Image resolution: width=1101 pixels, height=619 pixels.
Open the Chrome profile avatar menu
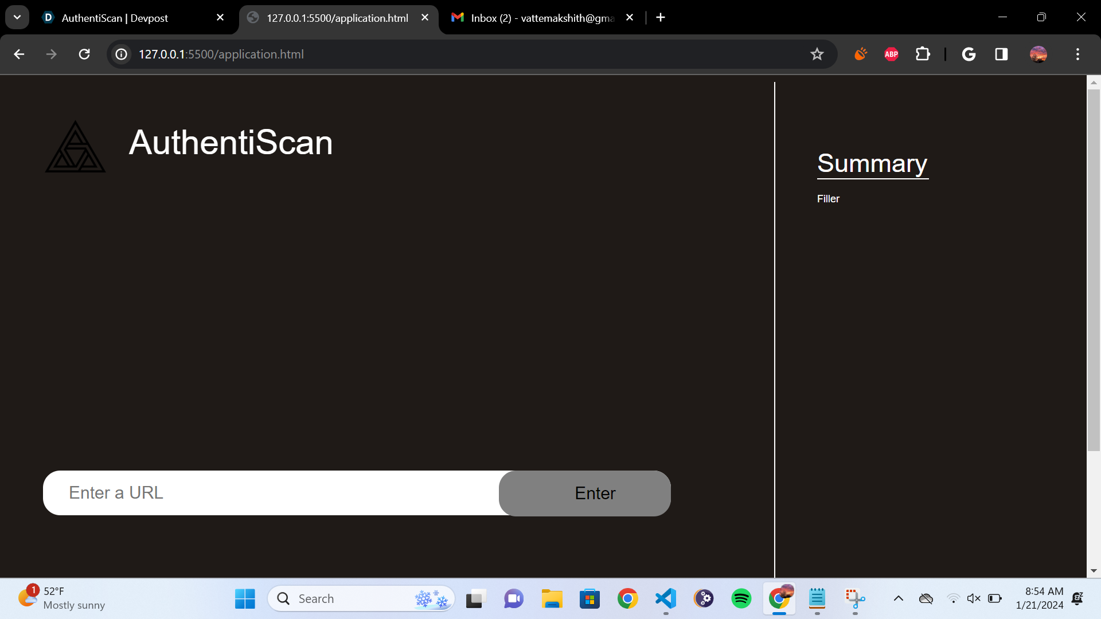point(1038,54)
